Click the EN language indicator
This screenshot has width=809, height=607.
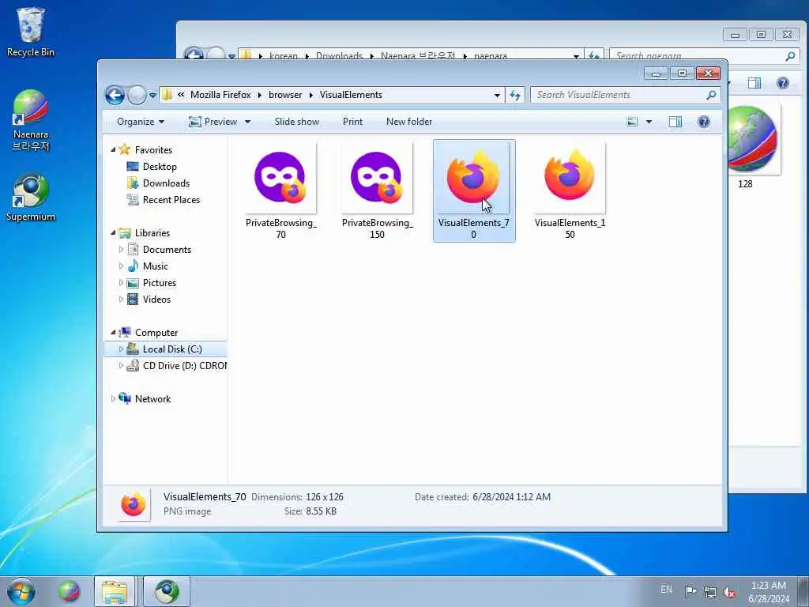(x=666, y=590)
